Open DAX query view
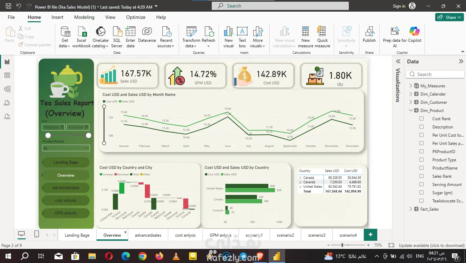The height and width of the screenshot is (263, 466). pos(7,103)
